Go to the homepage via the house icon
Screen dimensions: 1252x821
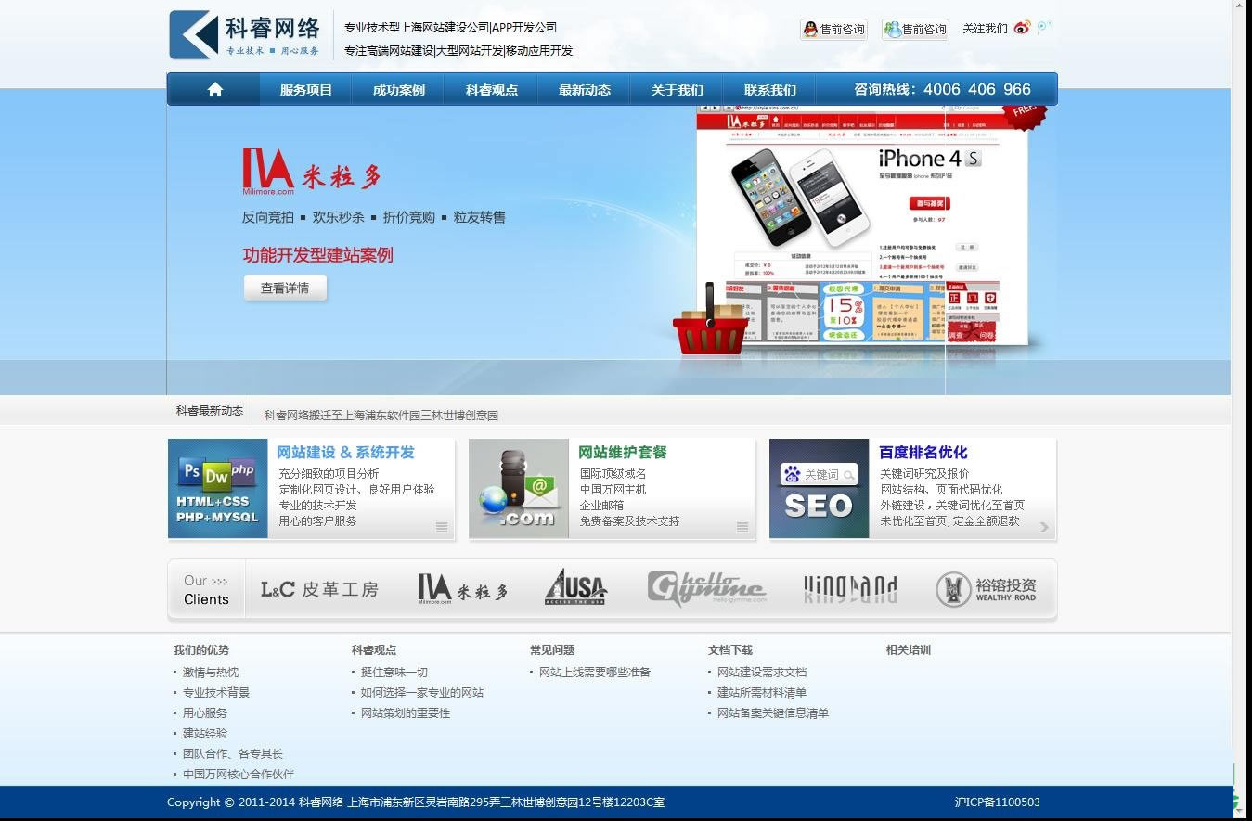(x=215, y=90)
